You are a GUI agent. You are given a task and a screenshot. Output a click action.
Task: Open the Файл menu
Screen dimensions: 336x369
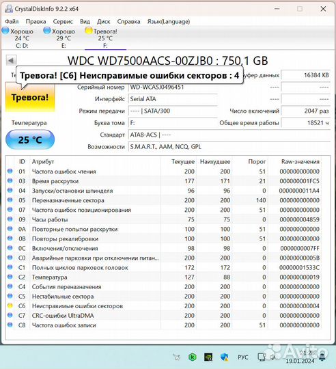click(12, 22)
